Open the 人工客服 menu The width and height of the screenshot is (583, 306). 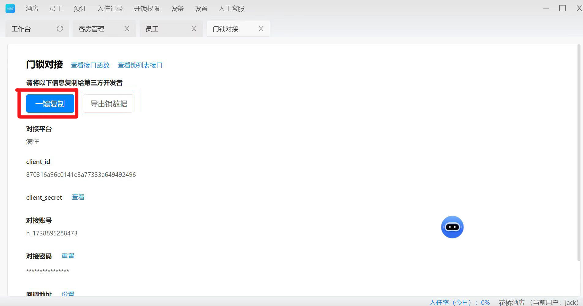[231, 9]
